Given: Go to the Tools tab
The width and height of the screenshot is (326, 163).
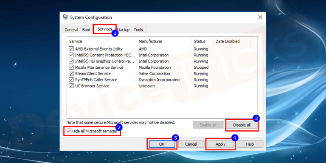Looking at the screenshot, I should pyautogui.click(x=138, y=30).
